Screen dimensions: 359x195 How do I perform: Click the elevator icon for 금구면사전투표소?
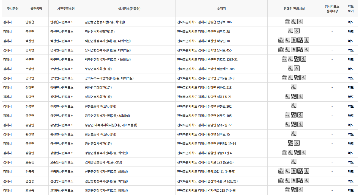coord(287,115)
